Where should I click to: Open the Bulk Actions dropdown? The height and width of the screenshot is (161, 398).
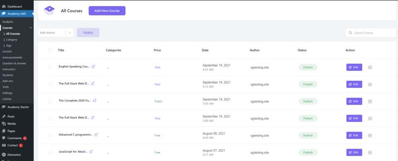pos(56,33)
